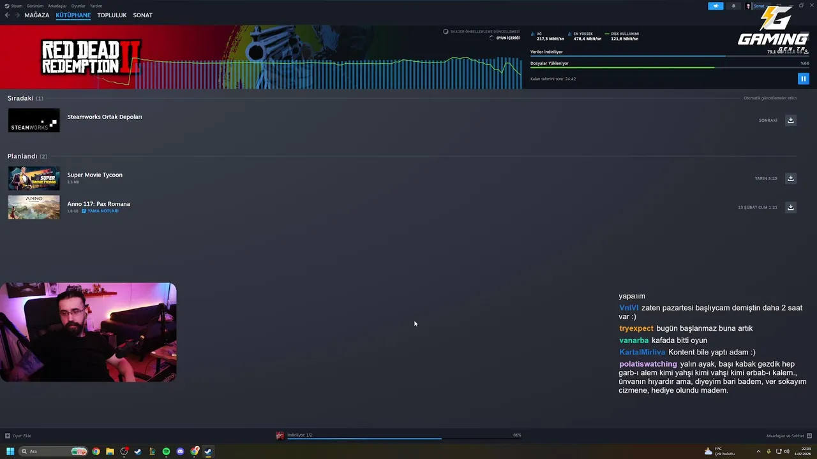Open Anno 117: Pax Romana thumbnail
817x459 pixels.
click(x=34, y=207)
